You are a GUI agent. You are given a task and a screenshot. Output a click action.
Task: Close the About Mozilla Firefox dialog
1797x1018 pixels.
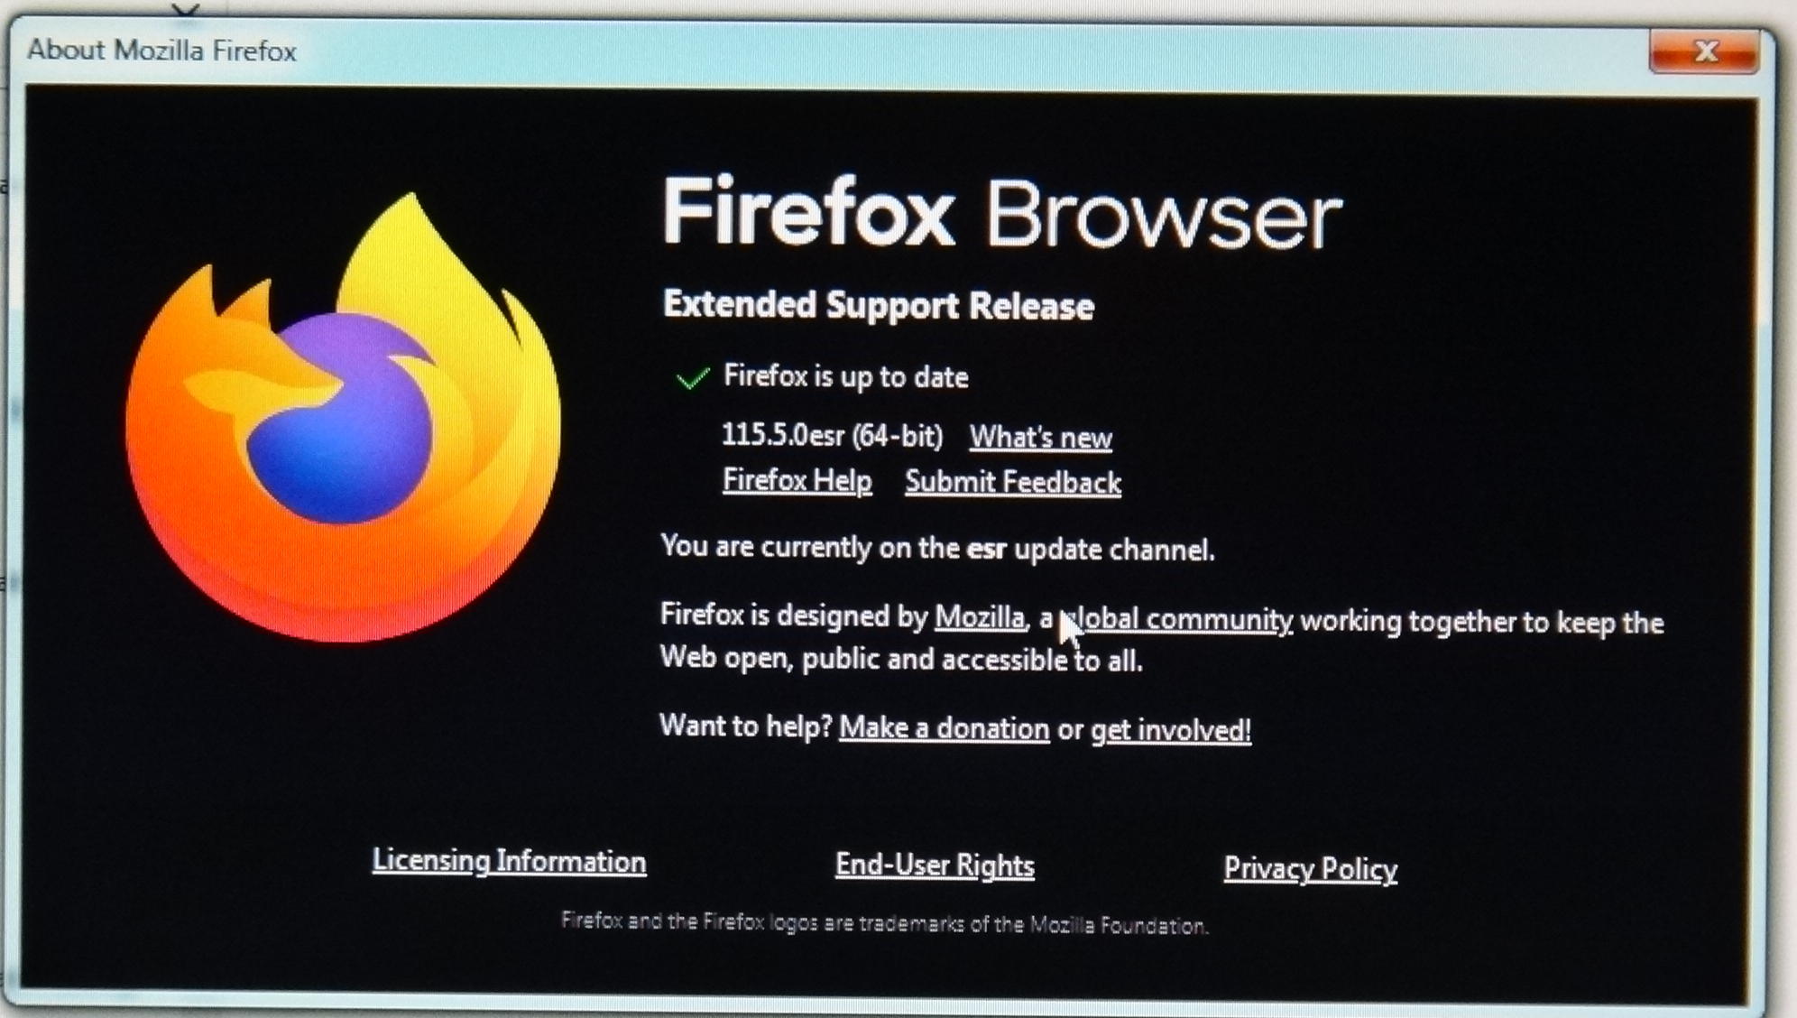click(x=1703, y=51)
